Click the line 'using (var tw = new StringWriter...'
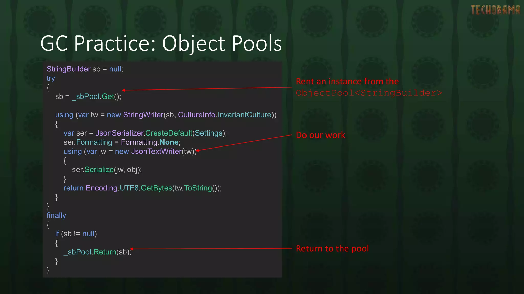This screenshot has width=524, height=294. pyautogui.click(x=166, y=115)
